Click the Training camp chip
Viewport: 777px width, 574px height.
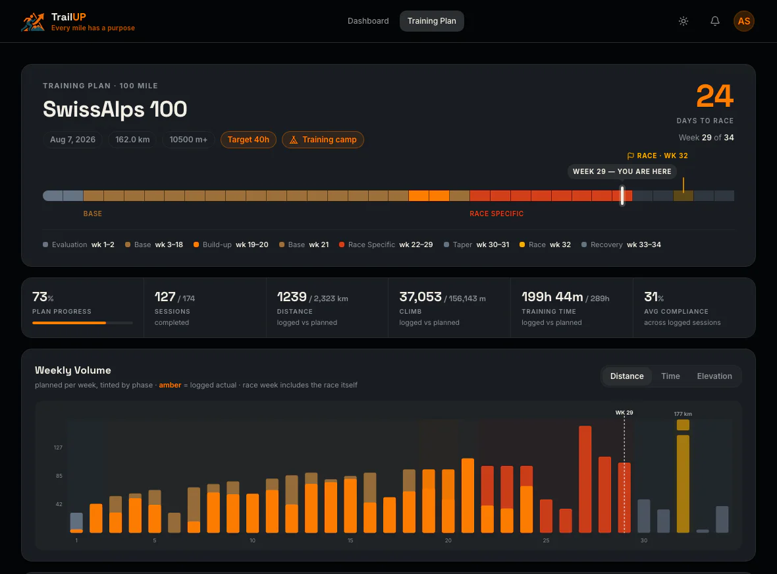[323, 140]
